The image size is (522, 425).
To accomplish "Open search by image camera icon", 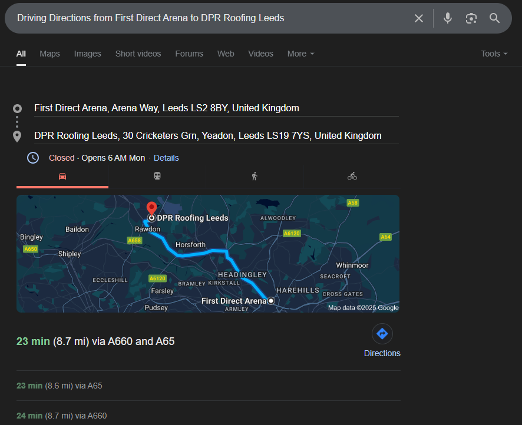I will [x=471, y=18].
